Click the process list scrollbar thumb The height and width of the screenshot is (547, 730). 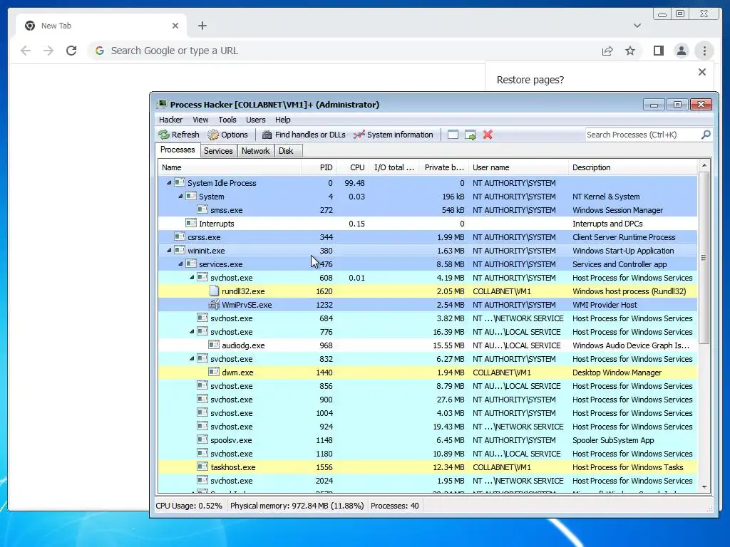point(704,258)
